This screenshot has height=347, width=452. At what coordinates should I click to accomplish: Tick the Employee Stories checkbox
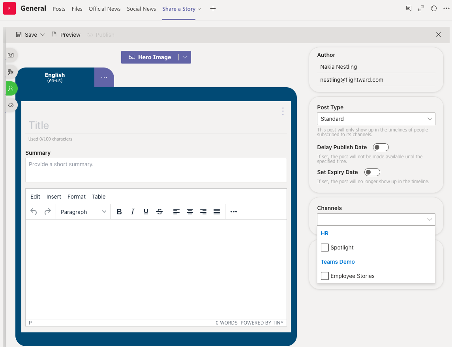coord(325,276)
